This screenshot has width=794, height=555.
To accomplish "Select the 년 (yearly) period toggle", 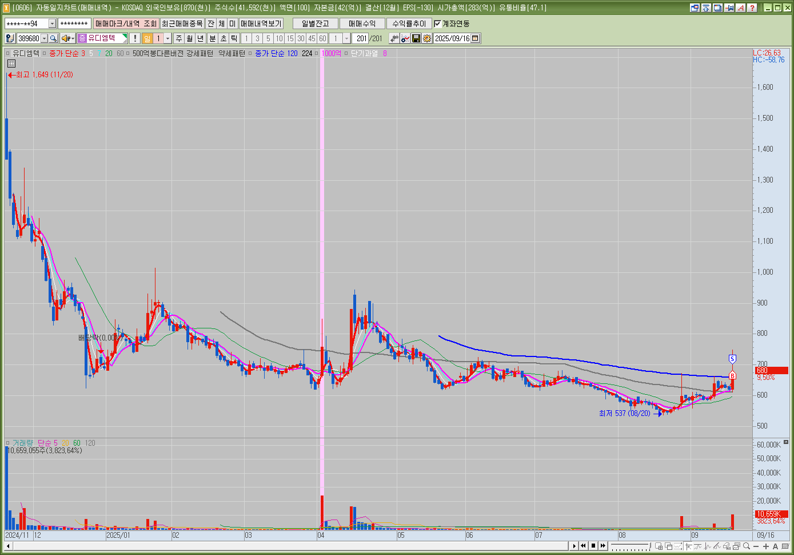I will click(201, 38).
